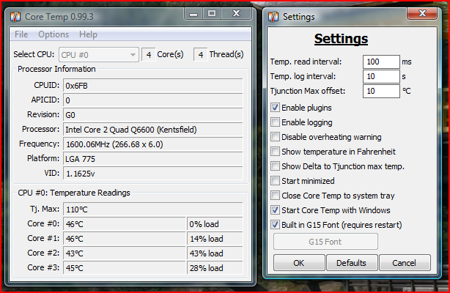Click the Cancel button in Settings
The height and width of the screenshot is (293, 450).
pyautogui.click(x=405, y=262)
